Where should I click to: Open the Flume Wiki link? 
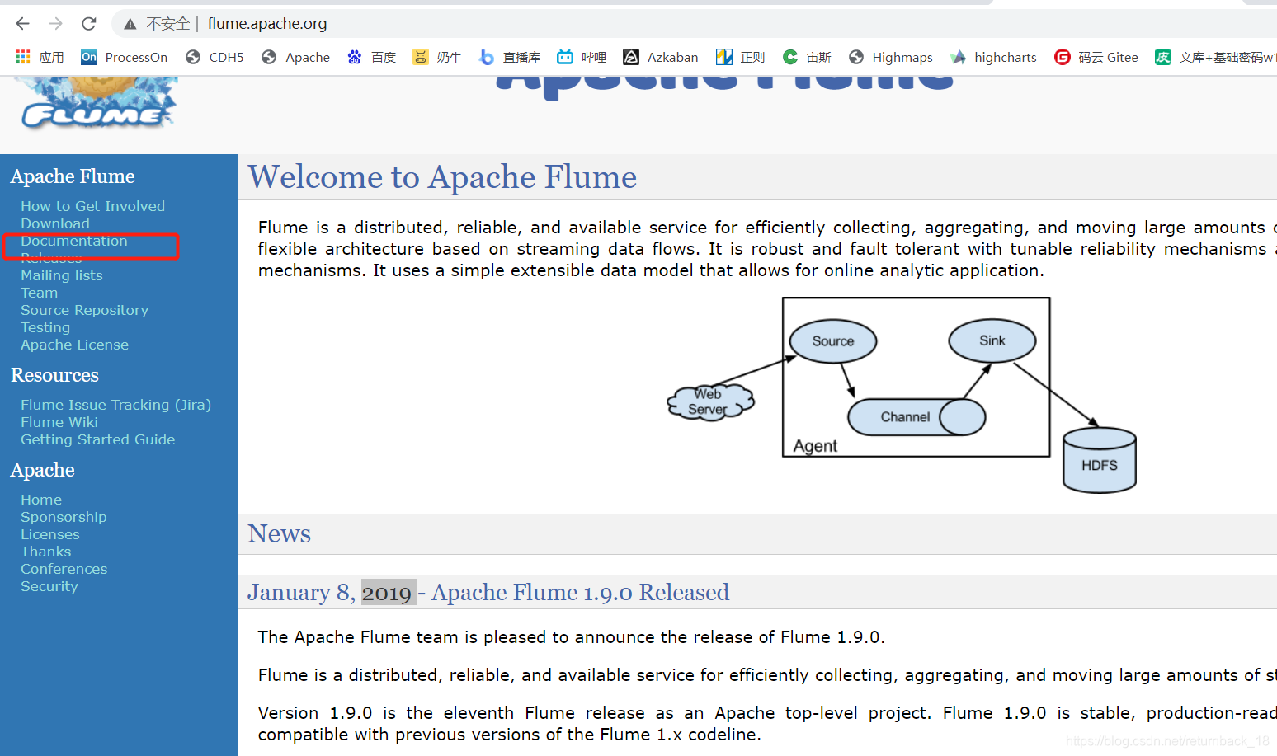(x=59, y=422)
